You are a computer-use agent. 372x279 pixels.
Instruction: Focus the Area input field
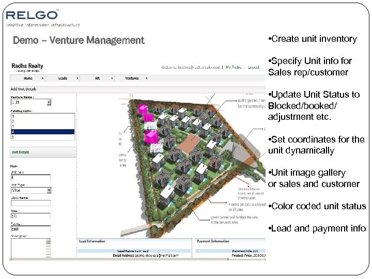(30, 216)
